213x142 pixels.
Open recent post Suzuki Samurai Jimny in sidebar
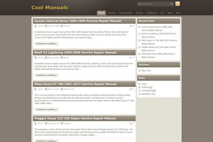coord(157,28)
